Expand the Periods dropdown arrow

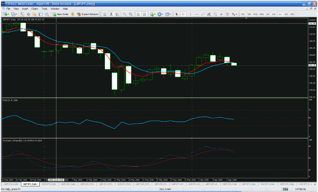163,14
